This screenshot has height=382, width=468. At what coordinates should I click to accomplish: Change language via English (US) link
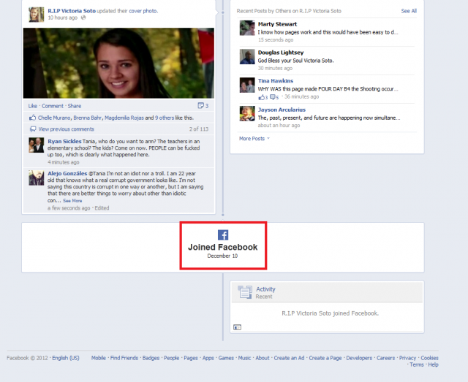(66, 358)
